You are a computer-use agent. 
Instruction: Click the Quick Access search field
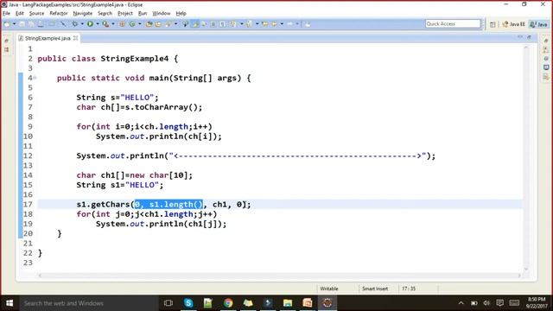click(x=453, y=24)
